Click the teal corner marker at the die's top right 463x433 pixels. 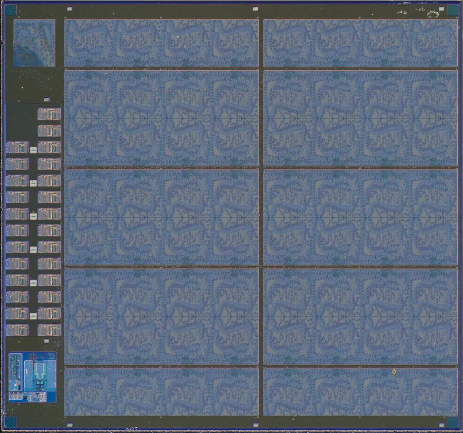[x=452, y=10]
